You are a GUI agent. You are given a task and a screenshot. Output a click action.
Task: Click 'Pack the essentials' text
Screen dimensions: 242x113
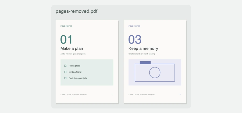coord(78,78)
